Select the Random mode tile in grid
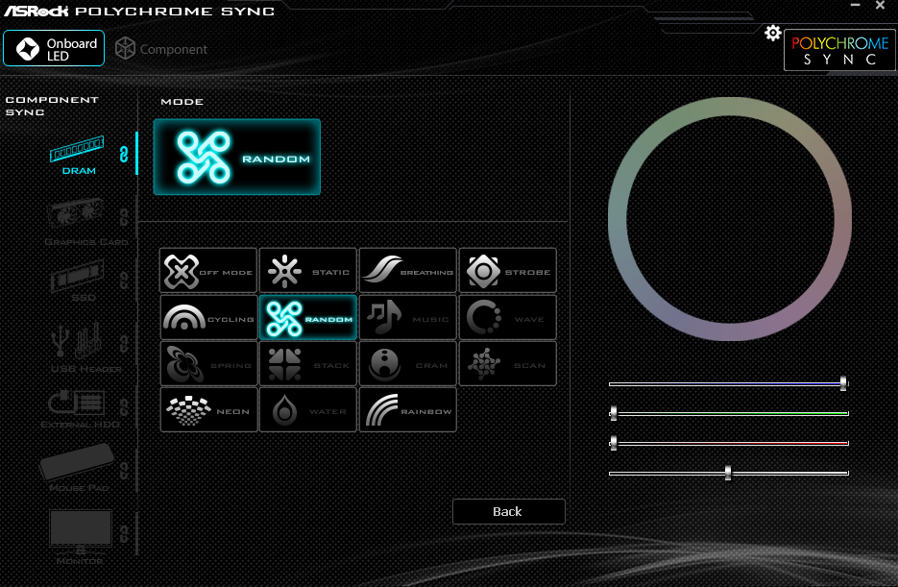Image resolution: width=898 pixels, height=587 pixels. 307,318
